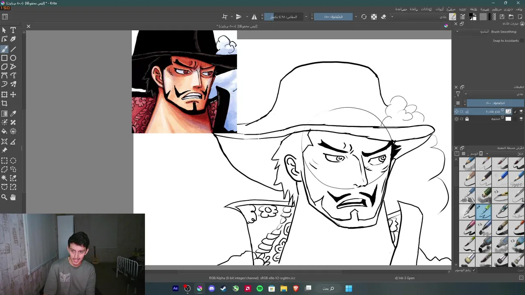Viewport: 525px width, 295px height.
Task: Open the brush editor settings icon
Action: click(462, 17)
